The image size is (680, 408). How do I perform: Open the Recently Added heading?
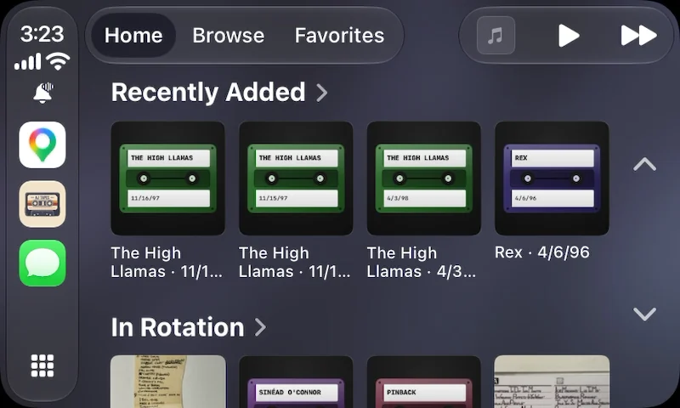[208, 92]
